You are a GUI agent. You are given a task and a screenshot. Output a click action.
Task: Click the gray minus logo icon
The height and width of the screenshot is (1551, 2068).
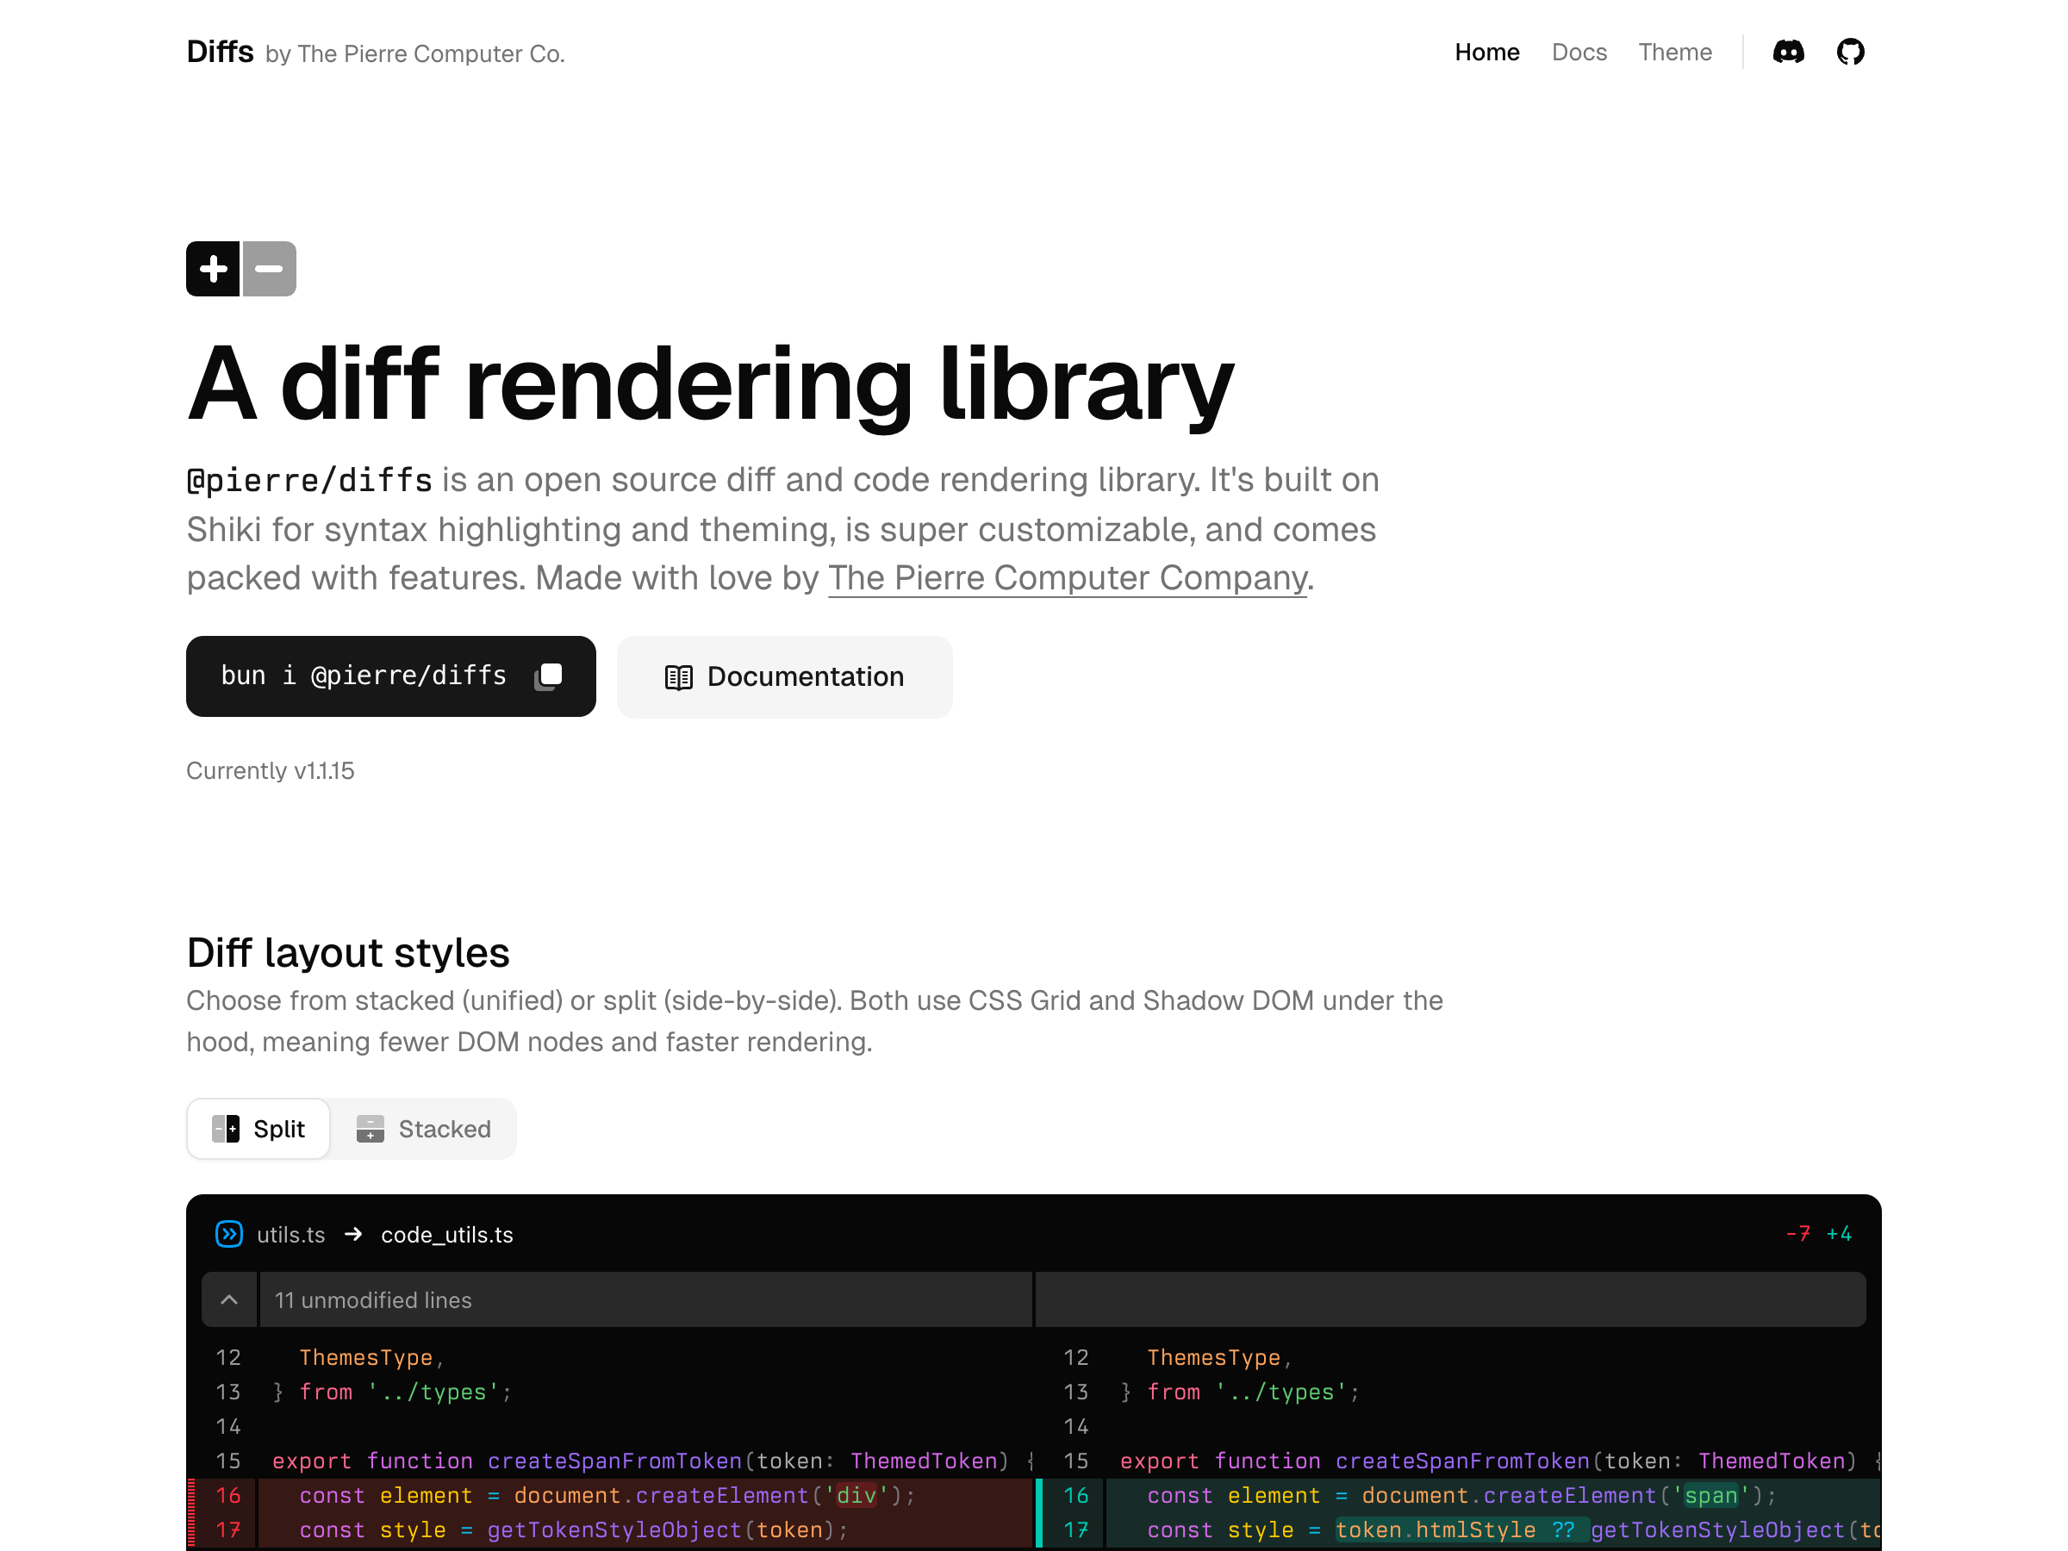click(269, 269)
